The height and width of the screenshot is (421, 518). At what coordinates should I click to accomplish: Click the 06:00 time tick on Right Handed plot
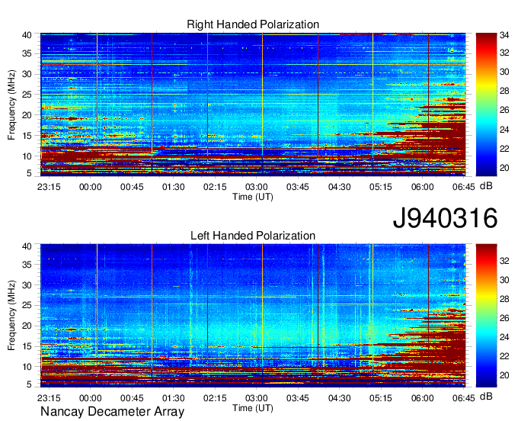coord(422,187)
